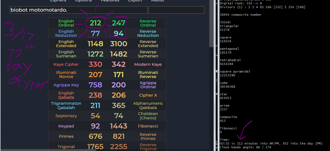Click the Keypad value 92
This screenshot has width=330, height=151.
(95, 126)
